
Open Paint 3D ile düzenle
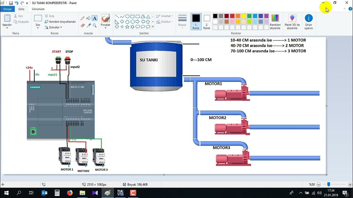(292, 22)
